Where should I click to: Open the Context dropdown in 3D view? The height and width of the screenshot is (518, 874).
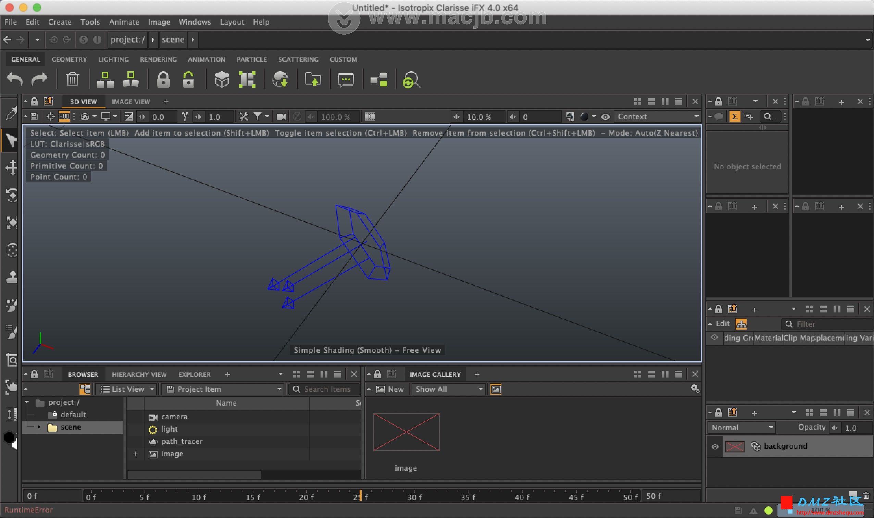click(x=657, y=116)
